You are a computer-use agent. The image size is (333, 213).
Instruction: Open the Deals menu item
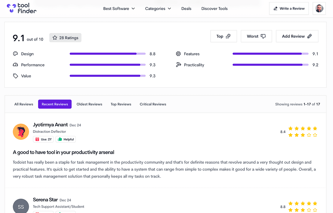186,9
